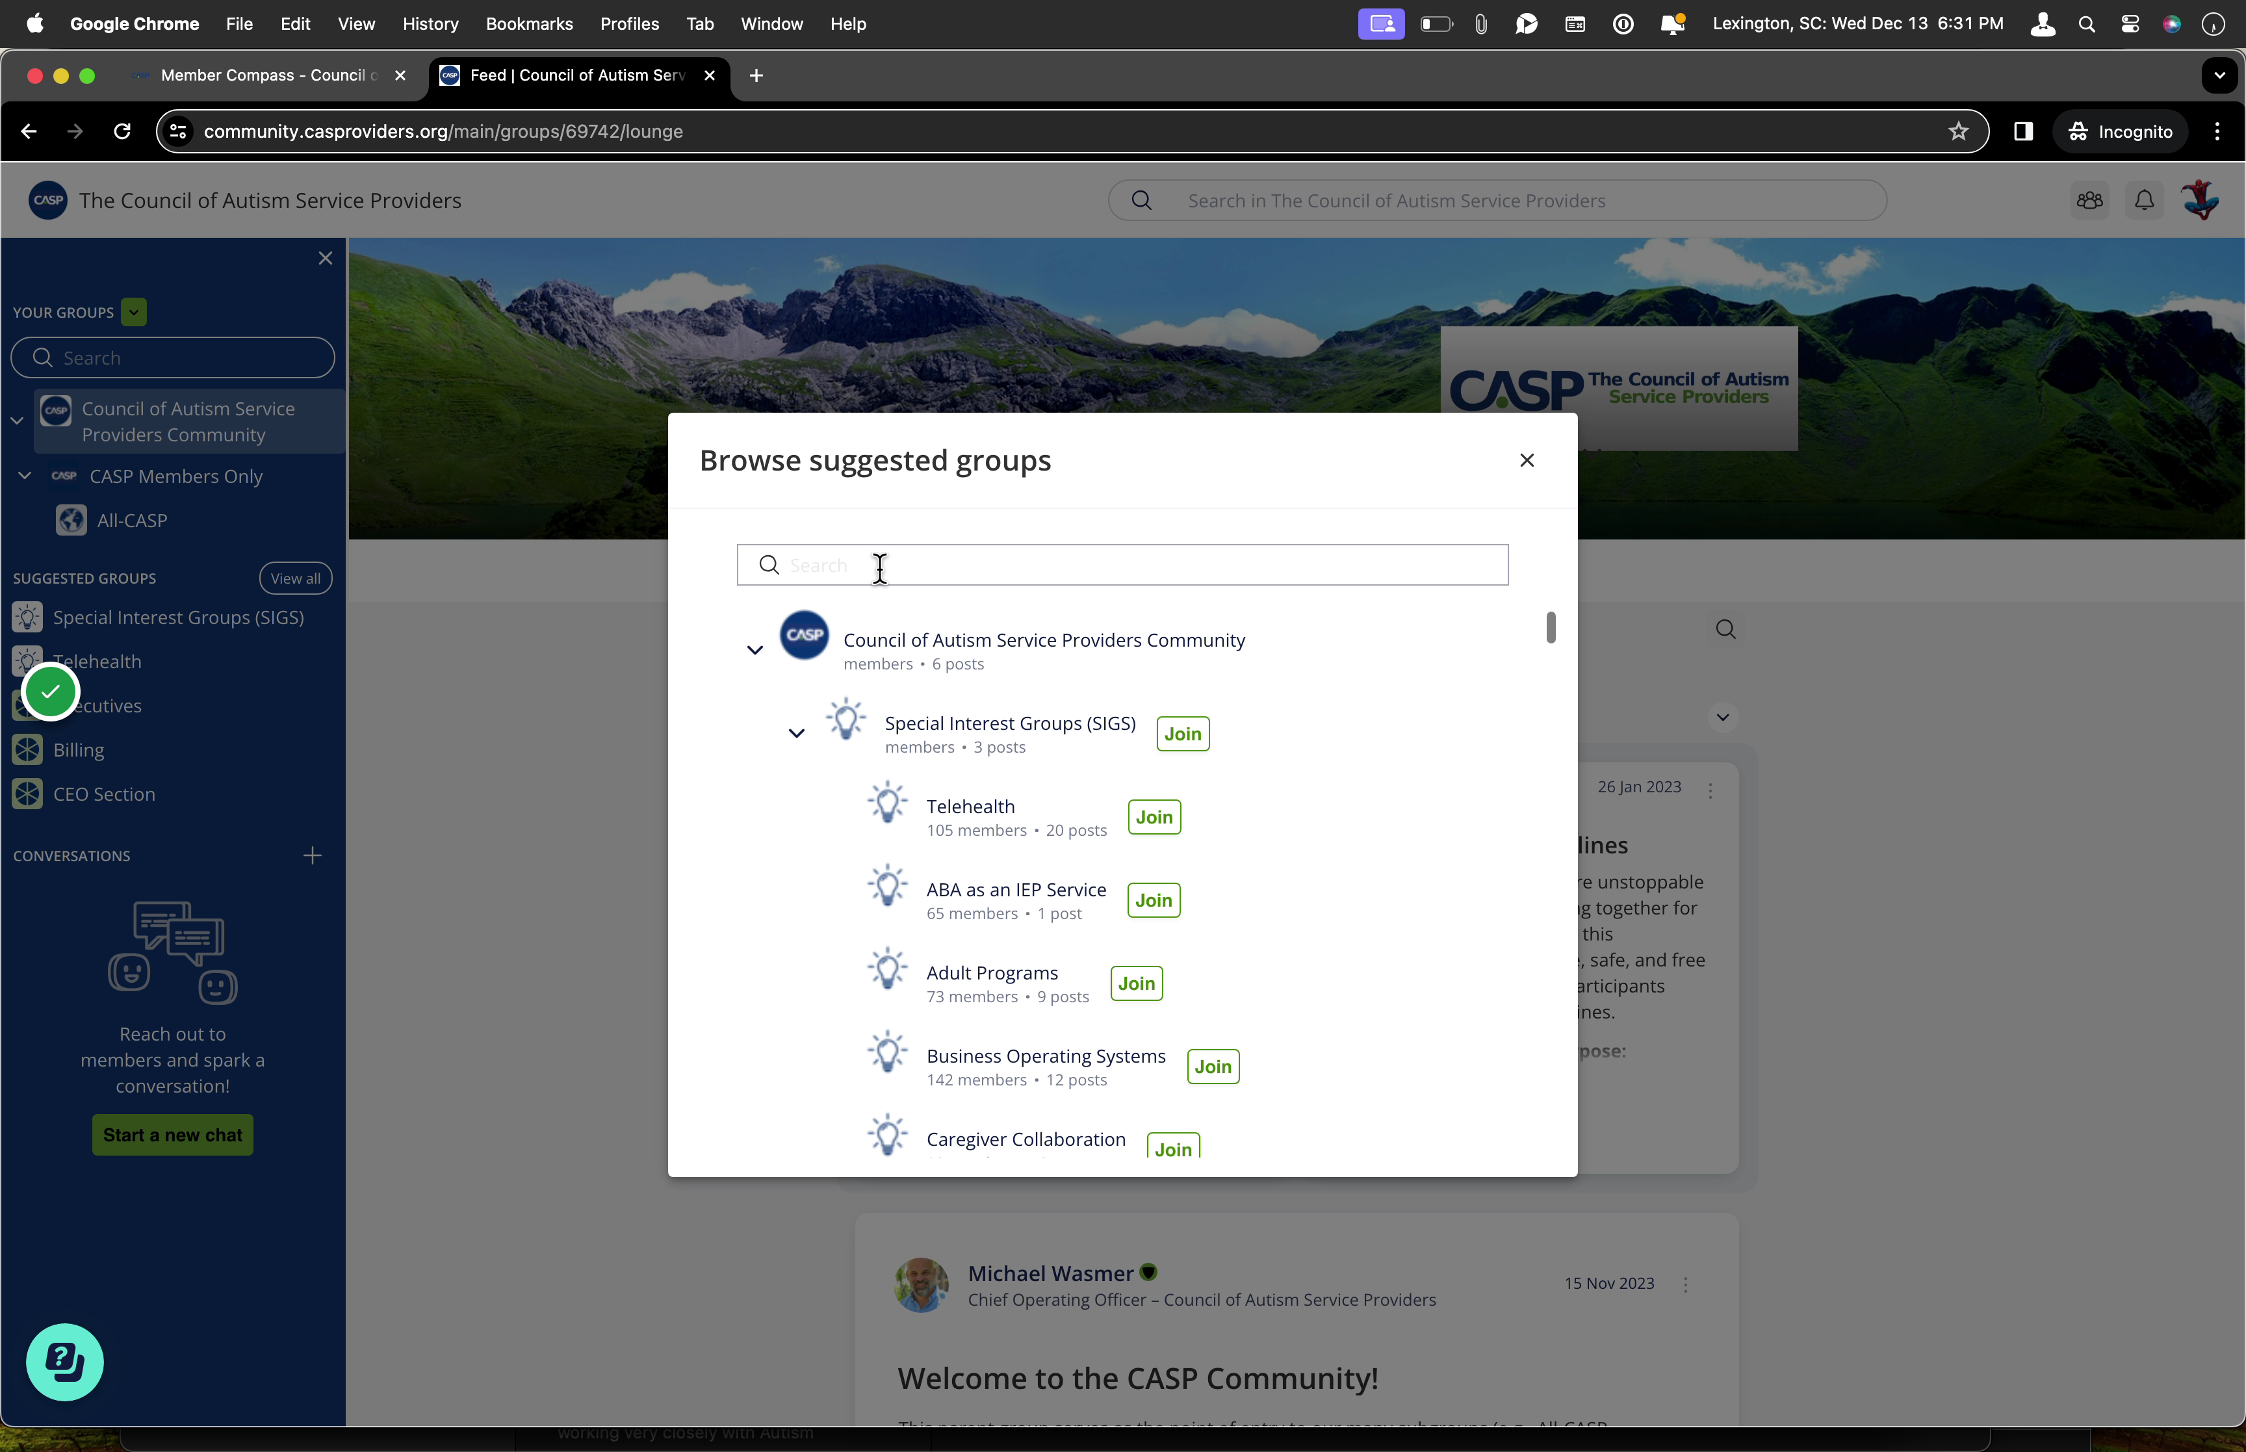Open the notifications bell icon
The height and width of the screenshot is (1452, 2246).
(x=2143, y=200)
